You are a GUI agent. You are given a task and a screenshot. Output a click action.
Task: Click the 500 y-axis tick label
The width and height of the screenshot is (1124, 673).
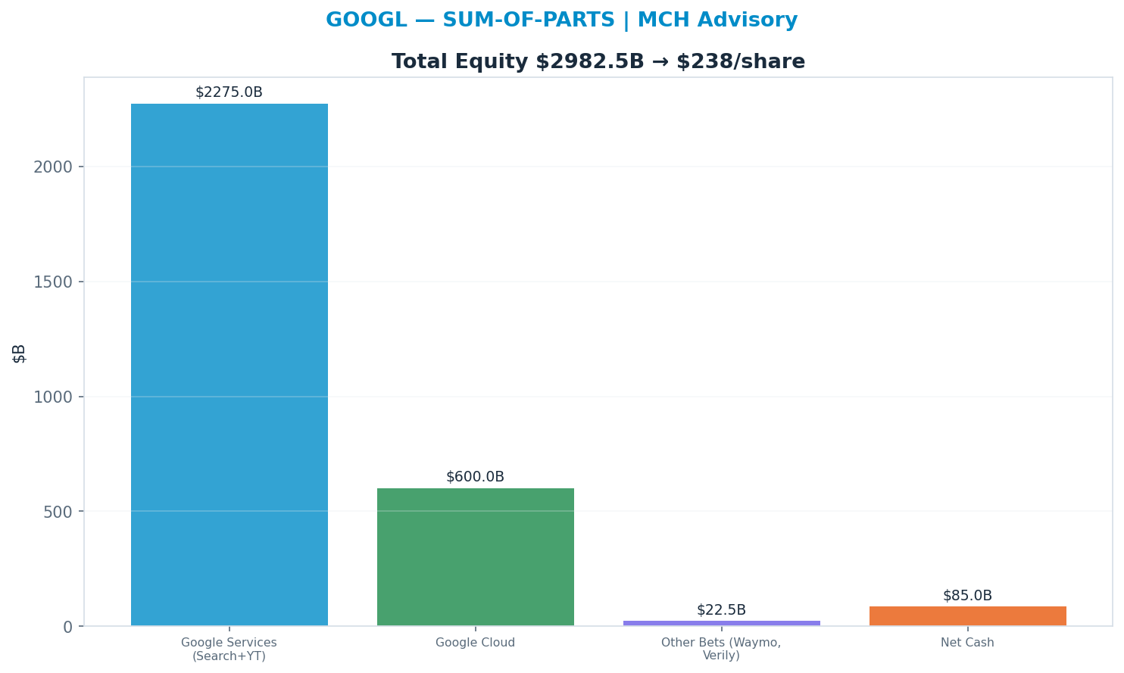[58, 513]
